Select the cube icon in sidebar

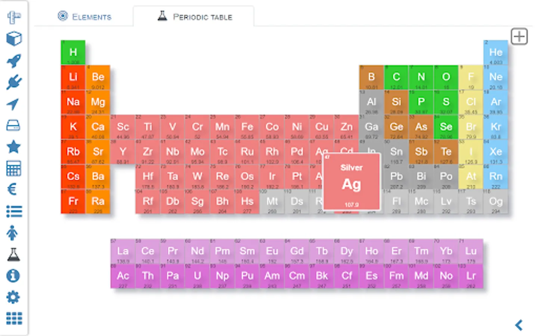pos(14,39)
